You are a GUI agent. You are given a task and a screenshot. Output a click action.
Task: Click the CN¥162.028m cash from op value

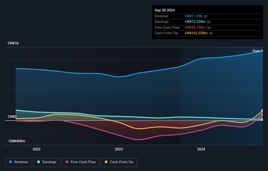tap(196, 33)
